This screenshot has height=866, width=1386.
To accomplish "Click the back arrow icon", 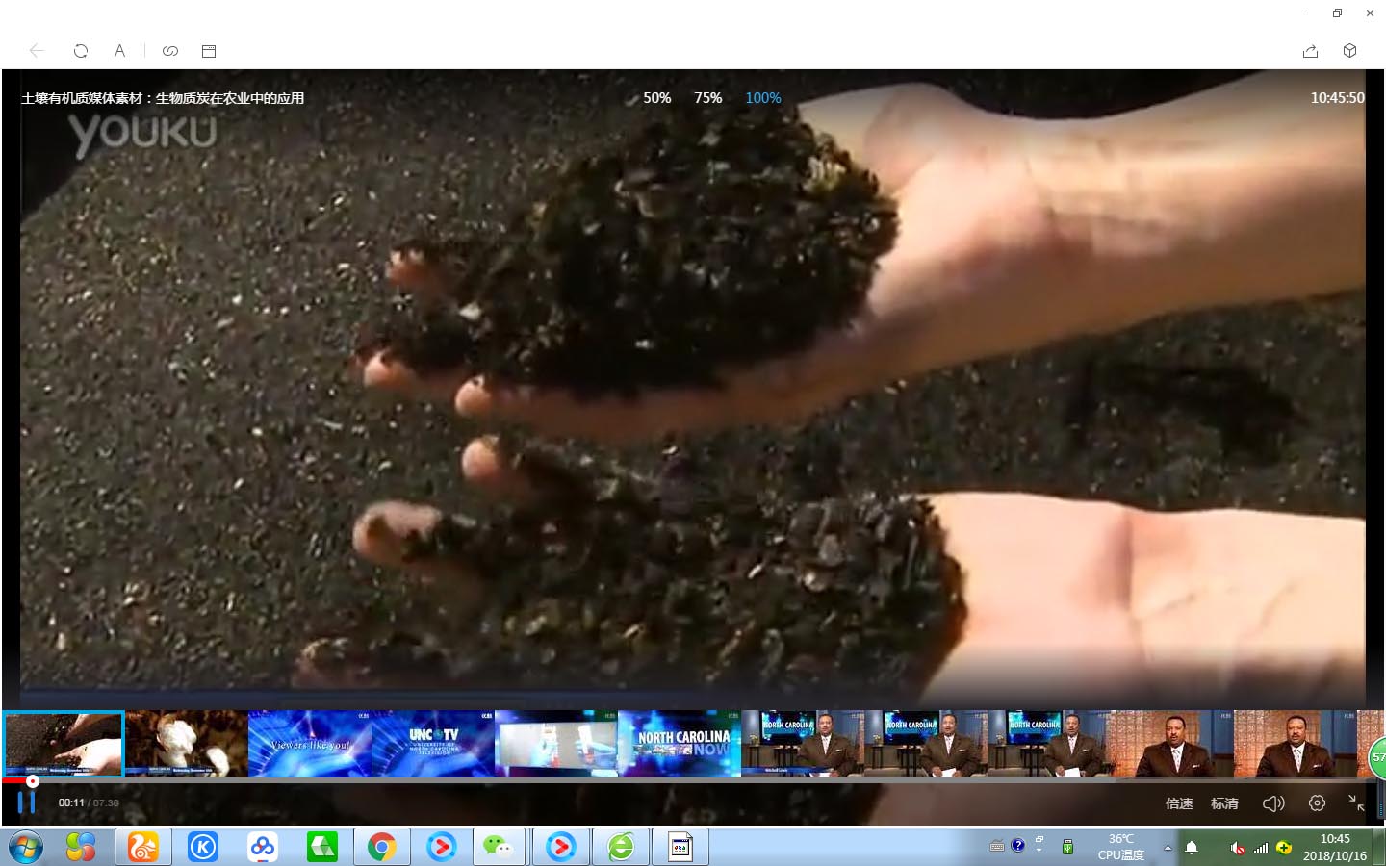I will [x=37, y=51].
